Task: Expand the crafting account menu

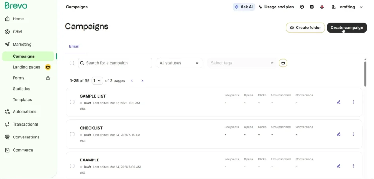Action: point(361,7)
